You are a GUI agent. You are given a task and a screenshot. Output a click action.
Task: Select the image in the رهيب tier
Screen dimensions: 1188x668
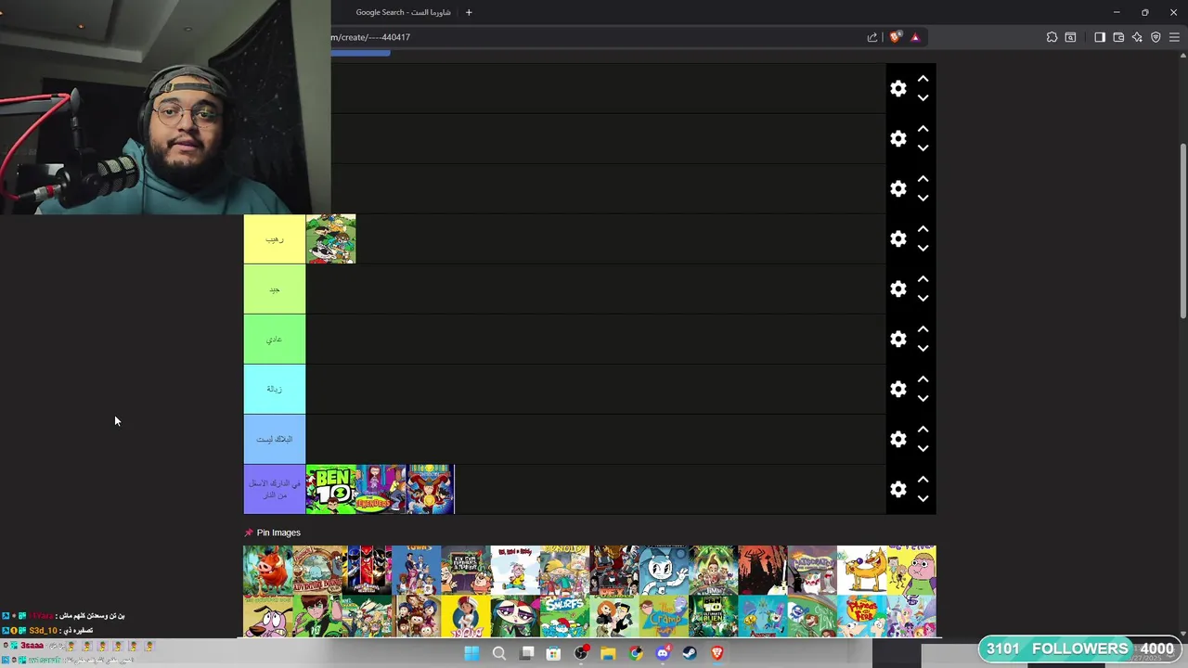pos(330,239)
